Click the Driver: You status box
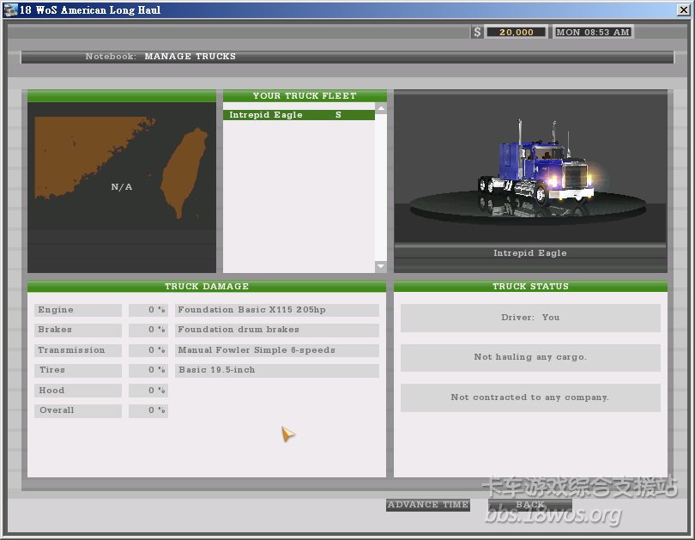 tap(530, 318)
